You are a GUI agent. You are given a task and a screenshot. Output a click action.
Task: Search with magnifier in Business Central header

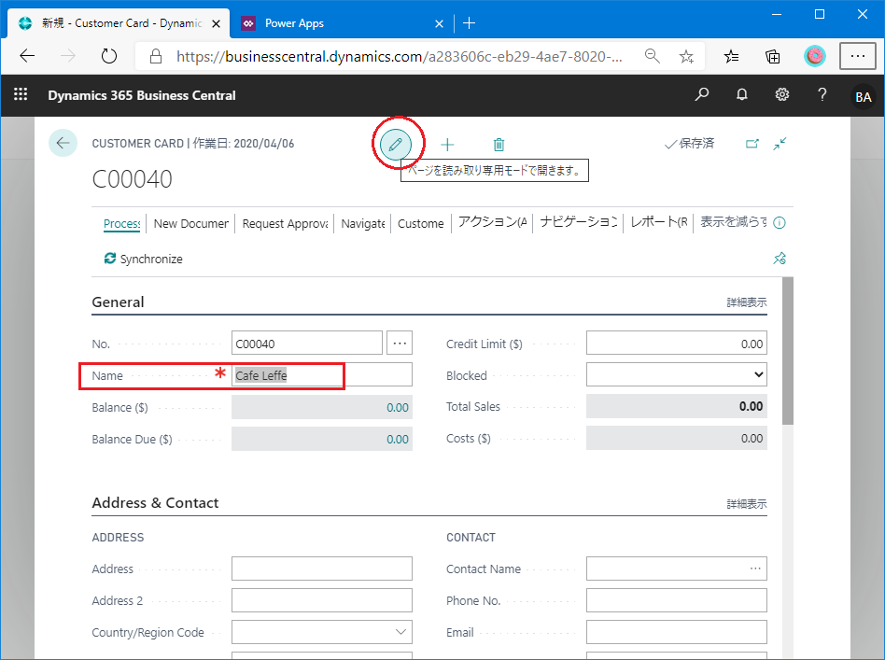click(702, 94)
